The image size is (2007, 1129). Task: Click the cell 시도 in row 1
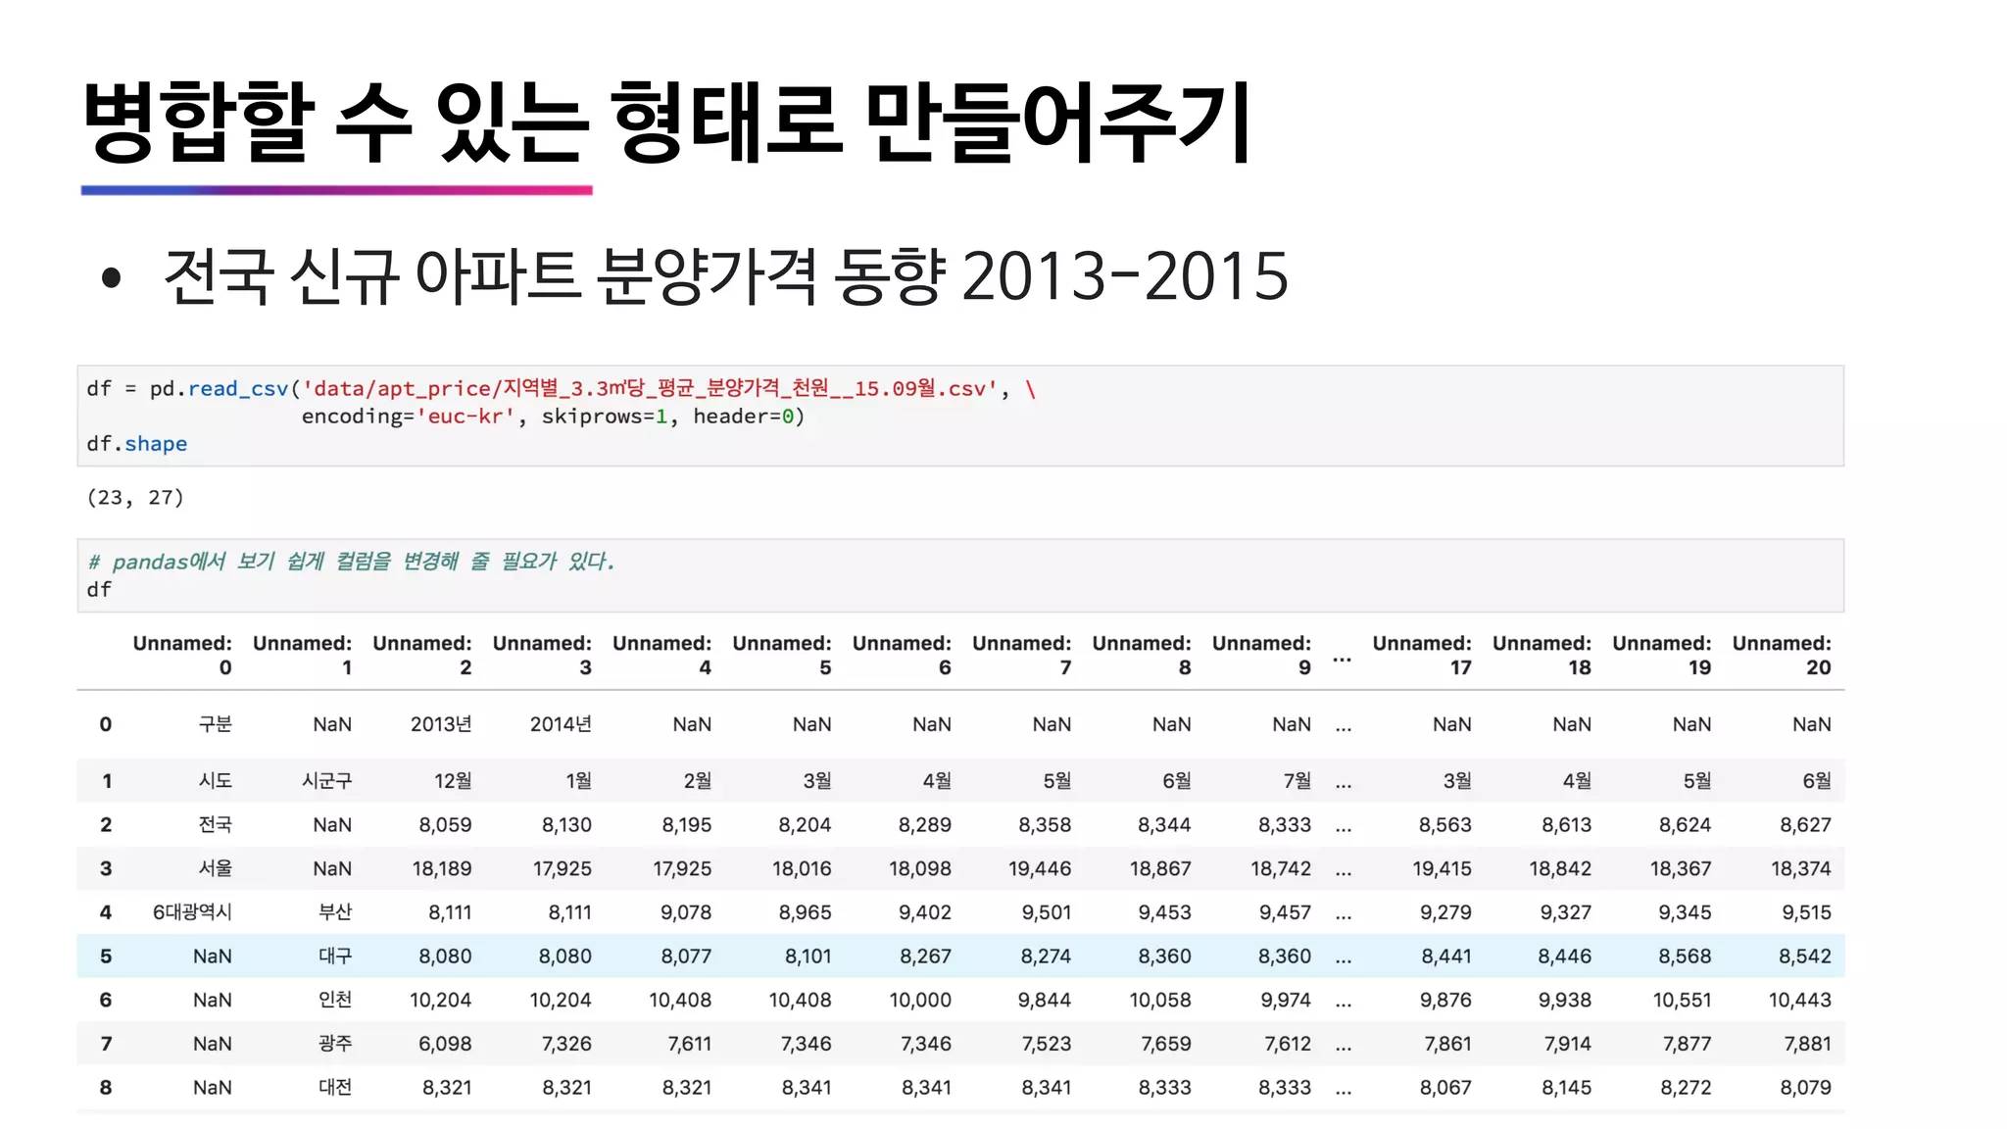click(216, 781)
